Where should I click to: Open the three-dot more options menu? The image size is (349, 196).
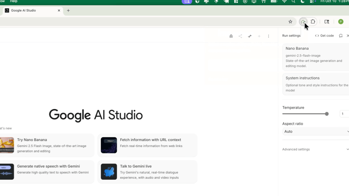point(269,36)
